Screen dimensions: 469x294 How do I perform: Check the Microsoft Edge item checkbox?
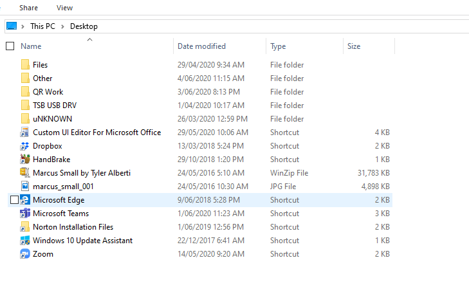14,200
